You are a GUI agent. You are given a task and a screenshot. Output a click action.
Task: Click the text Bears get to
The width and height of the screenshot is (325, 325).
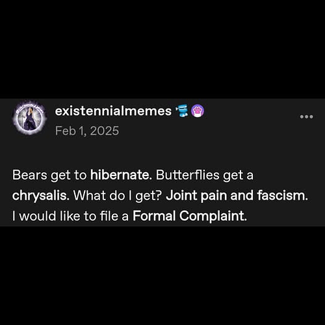click(49, 175)
